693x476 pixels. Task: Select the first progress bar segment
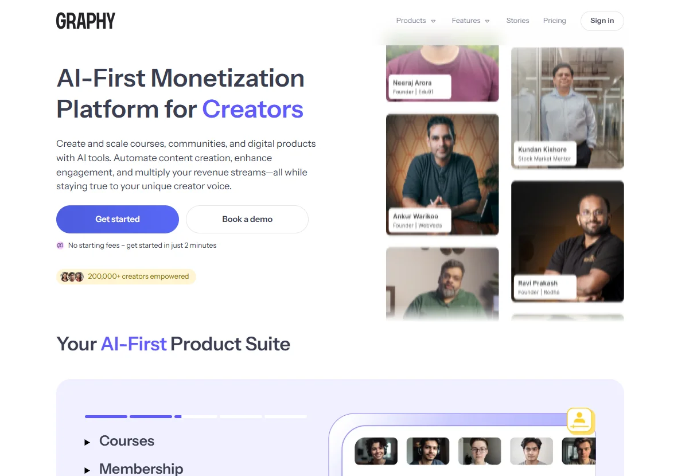click(x=106, y=416)
